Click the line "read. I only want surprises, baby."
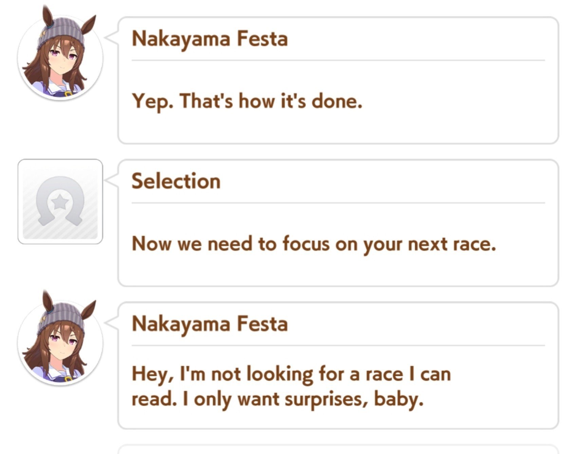Viewport: 576px width, 454px height. (278, 399)
